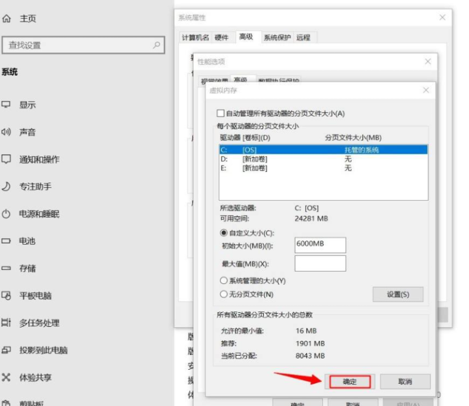
Task: Select drive C: [OS] row
Action: [x=324, y=150]
